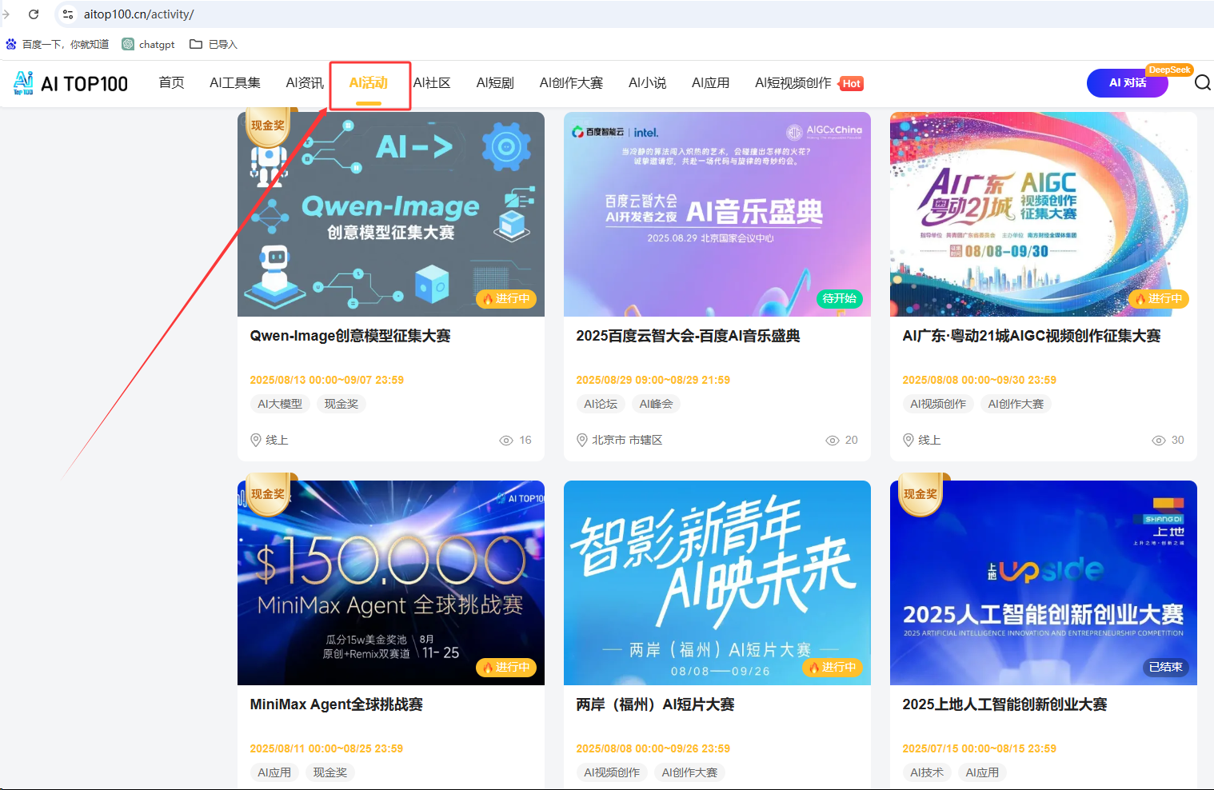Click the views eye icon showing 30
Viewport: 1214px width, 790px height.
point(1159,441)
